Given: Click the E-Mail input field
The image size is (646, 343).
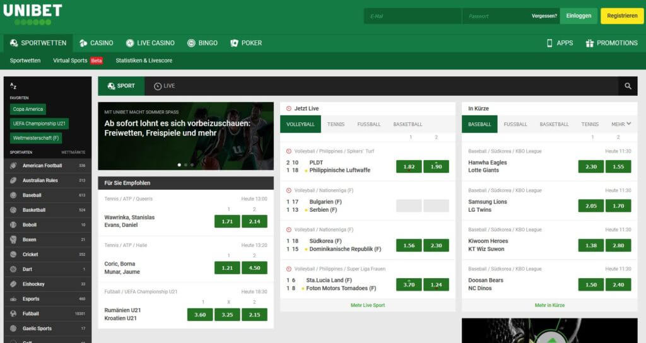Looking at the screenshot, I should pos(413,16).
